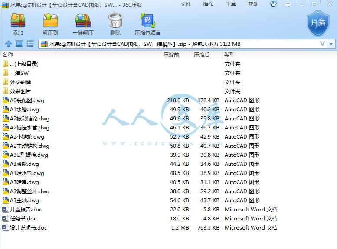The height and width of the screenshot is (249, 337).
Task: Click AutoCAD 图形 type of A3主轴.dwg
Action: 242,200
